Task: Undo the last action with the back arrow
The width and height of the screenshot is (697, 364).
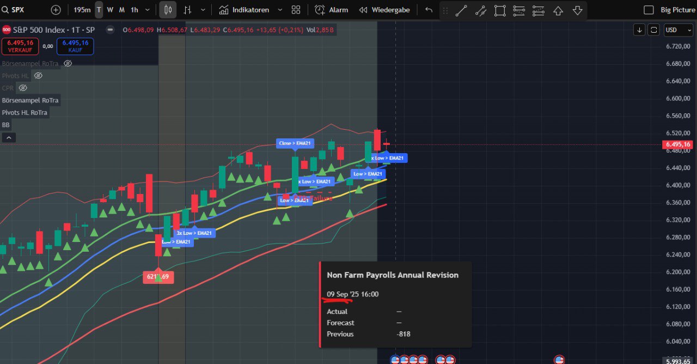Action: click(x=429, y=10)
